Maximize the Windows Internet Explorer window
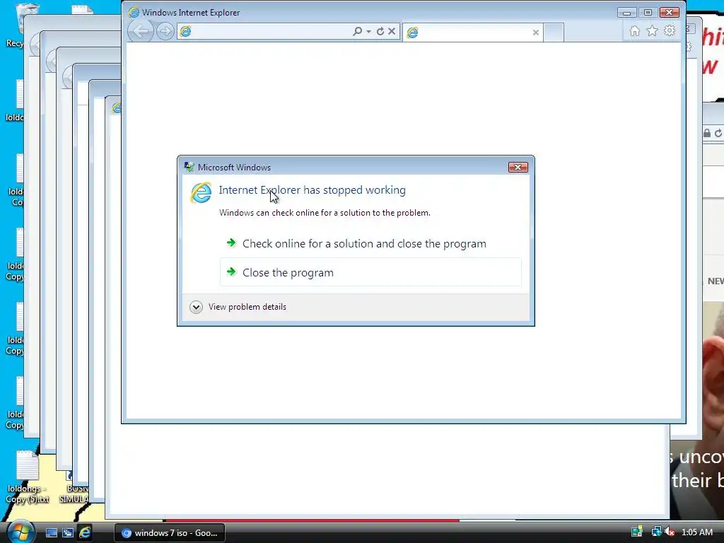The image size is (724, 543). 648,13
